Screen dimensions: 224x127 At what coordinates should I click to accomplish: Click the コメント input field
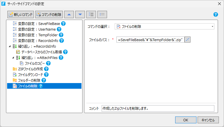pos(158,109)
